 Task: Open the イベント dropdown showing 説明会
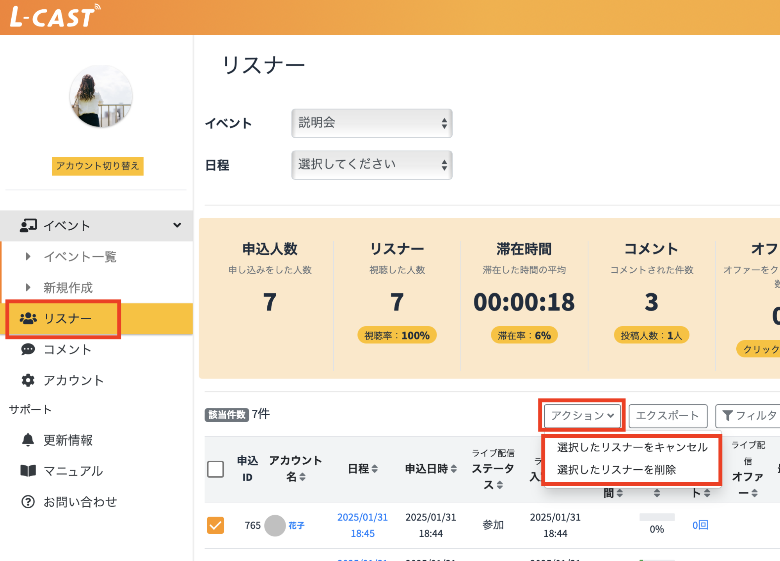tap(371, 123)
